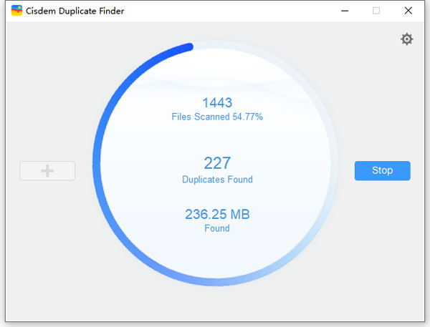Minimize the Cisdem Duplicate Finder window
This screenshot has width=430, height=327.
(345, 11)
